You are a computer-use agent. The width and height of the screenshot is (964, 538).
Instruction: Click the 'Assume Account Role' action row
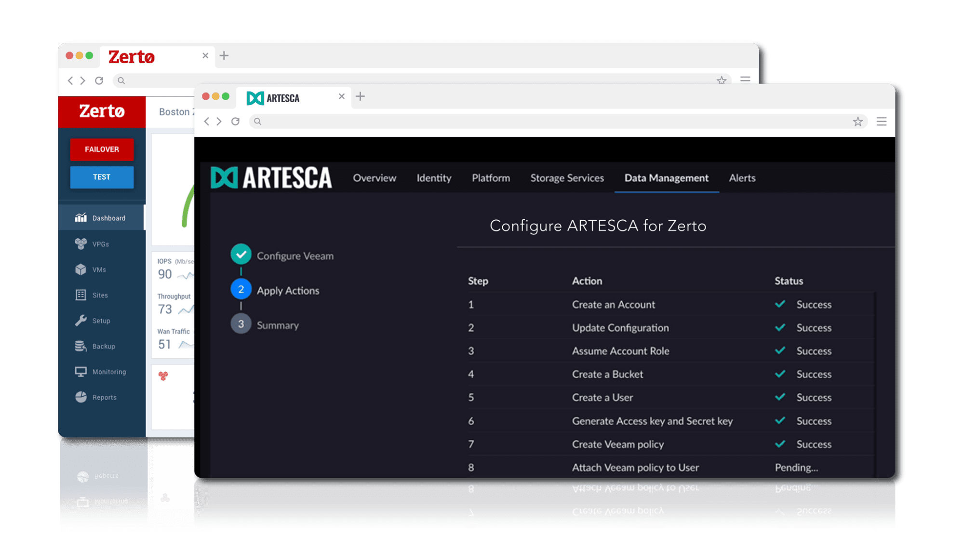670,351
